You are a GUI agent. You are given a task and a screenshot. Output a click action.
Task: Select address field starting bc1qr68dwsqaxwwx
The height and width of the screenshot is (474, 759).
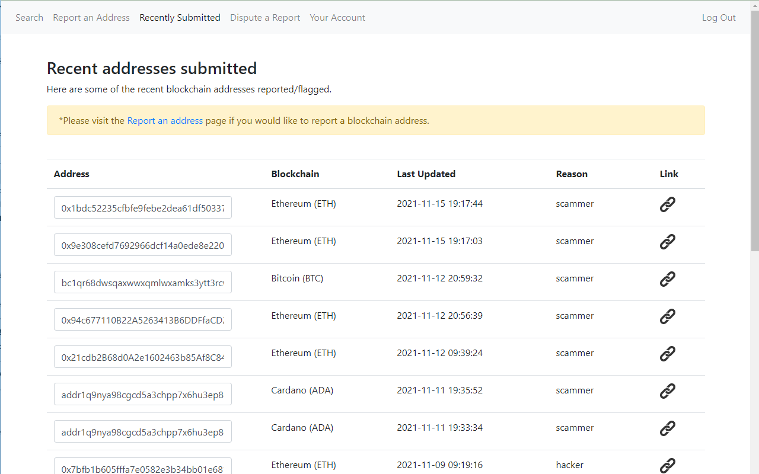tap(143, 283)
